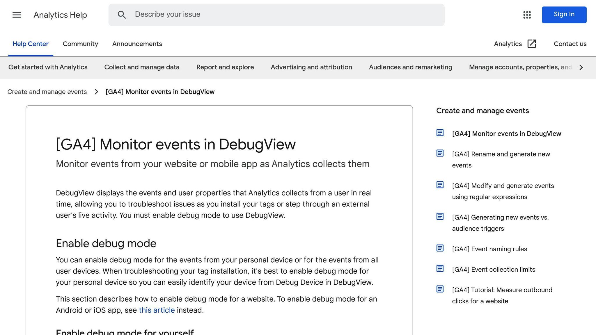Open Manage accounts, properties category
This screenshot has height=335, width=596.
click(x=520, y=67)
